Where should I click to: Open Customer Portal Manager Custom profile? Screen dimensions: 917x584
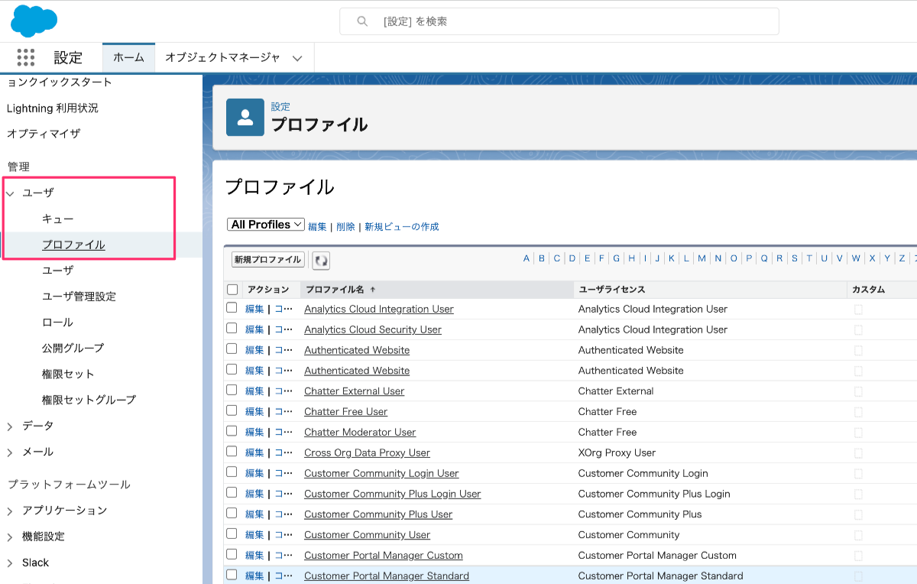(x=384, y=555)
